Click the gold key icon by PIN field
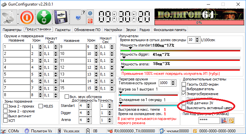Viewport: 246px width, 134px height. pyautogui.click(x=231, y=121)
